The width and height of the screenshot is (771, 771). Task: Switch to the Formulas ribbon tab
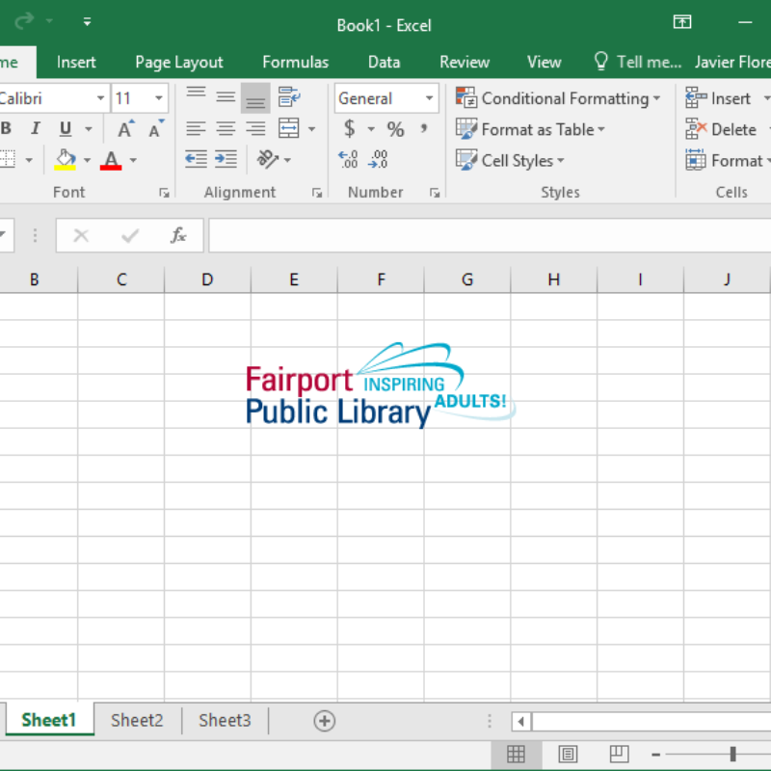coord(295,62)
